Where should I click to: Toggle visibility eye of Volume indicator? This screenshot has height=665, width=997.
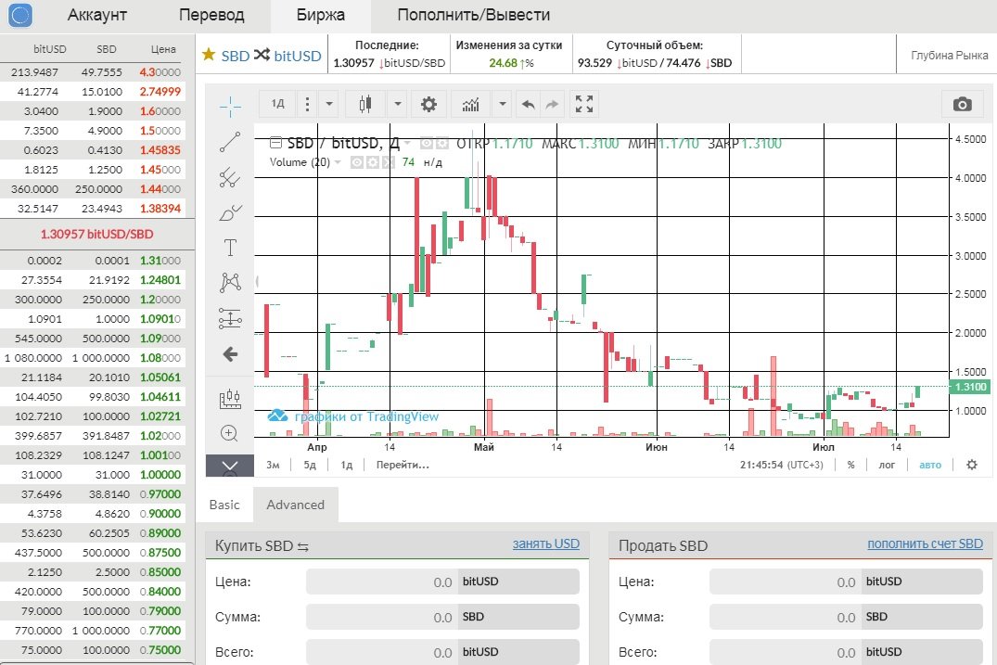(357, 162)
